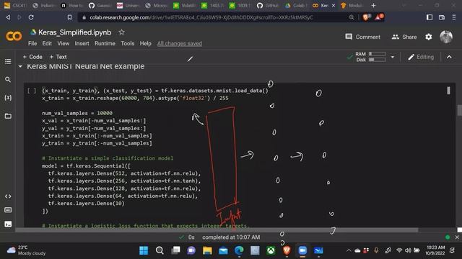Go back in browser history
Image resolution: width=462 pixels, height=259 pixels.
click(x=8, y=17)
